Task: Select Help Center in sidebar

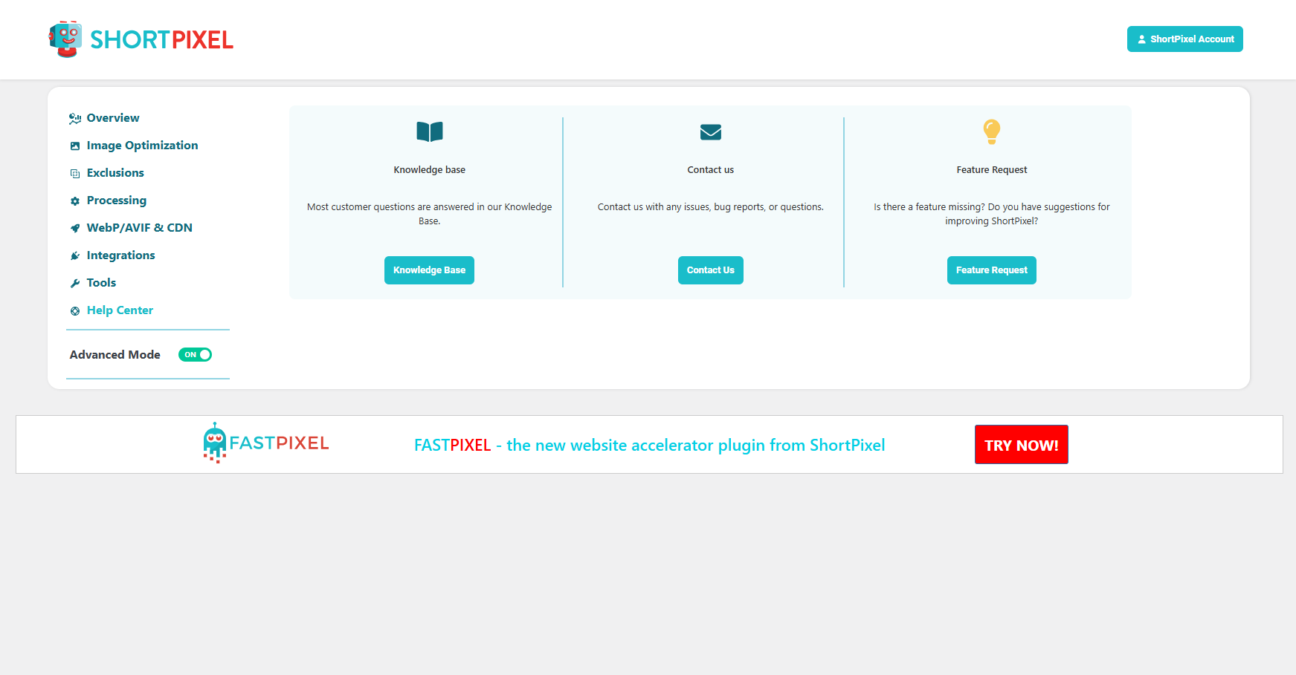Action: click(120, 310)
